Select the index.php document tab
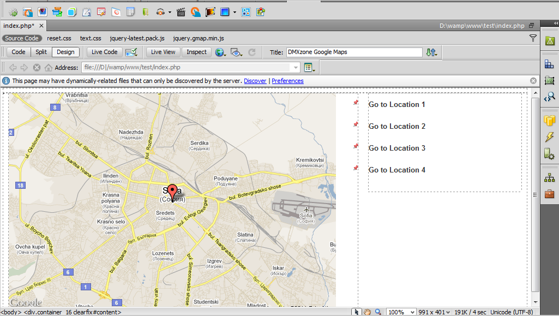 pyautogui.click(x=19, y=26)
